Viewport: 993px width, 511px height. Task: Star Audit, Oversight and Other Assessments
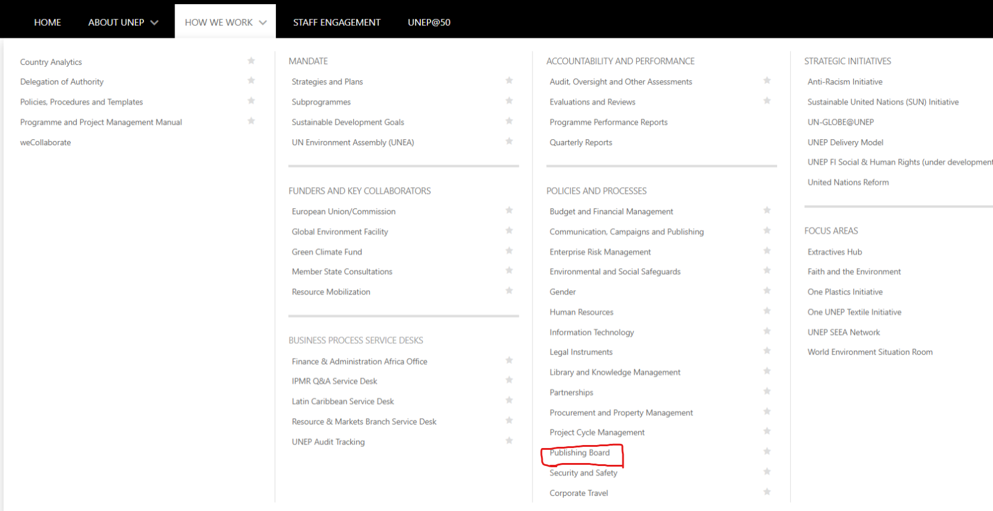(x=767, y=80)
